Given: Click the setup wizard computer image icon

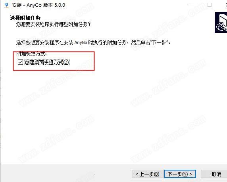Looking at the screenshot, I should pos(221,23).
